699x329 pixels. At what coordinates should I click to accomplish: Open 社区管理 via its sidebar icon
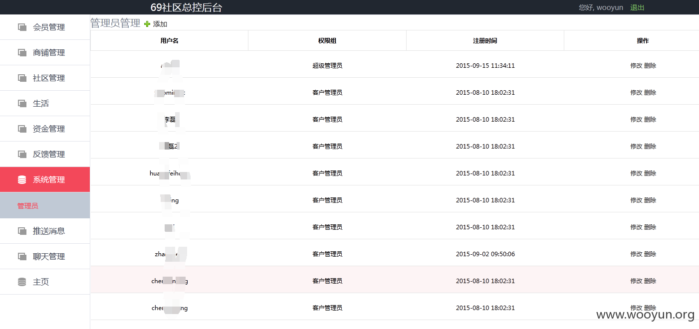coord(22,78)
